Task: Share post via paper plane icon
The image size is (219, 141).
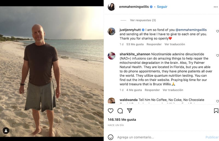Action: click(129, 110)
